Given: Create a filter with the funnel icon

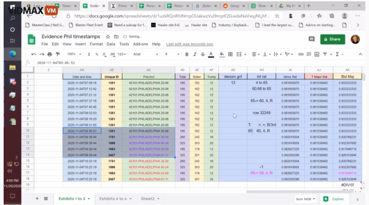Looking at the screenshot, I should (x=325, y=54).
